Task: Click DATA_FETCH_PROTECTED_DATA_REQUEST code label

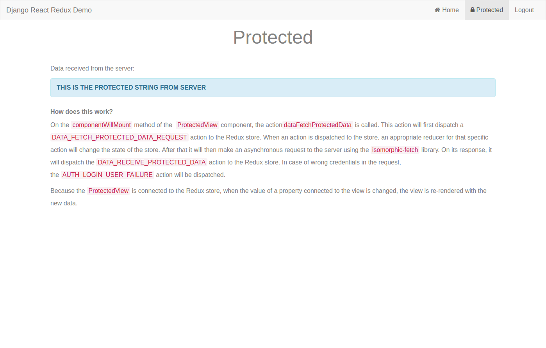Action: click(120, 138)
